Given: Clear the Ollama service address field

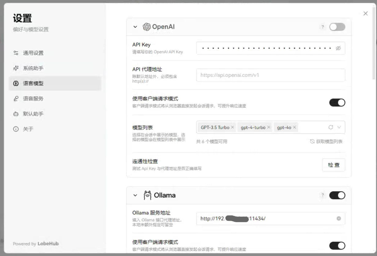Looking at the screenshot, I should pos(339,219).
